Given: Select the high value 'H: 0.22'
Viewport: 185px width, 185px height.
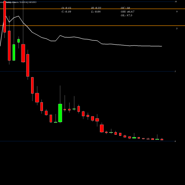Looking at the screenshot, I should click(96, 8).
